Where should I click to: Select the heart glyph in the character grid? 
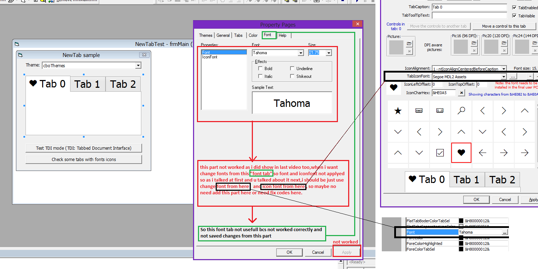click(461, 153)
